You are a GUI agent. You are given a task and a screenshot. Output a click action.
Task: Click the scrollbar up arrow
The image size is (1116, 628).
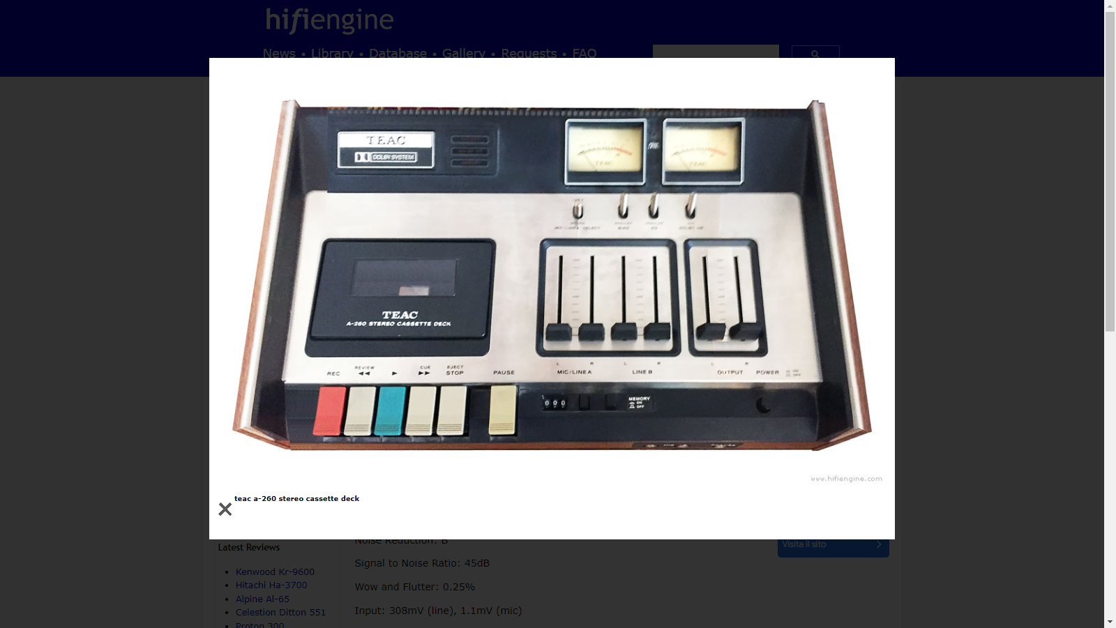click(1110, 6)
